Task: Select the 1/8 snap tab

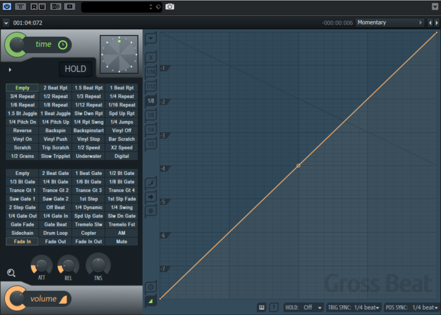Action: click(x=151, y=101)
